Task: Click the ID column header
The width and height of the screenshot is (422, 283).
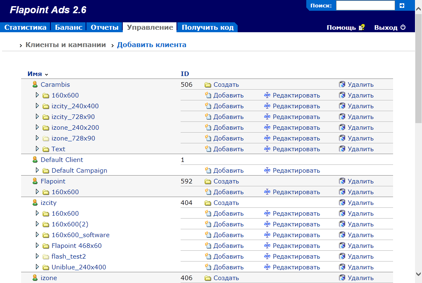Action: coord(185,74)
